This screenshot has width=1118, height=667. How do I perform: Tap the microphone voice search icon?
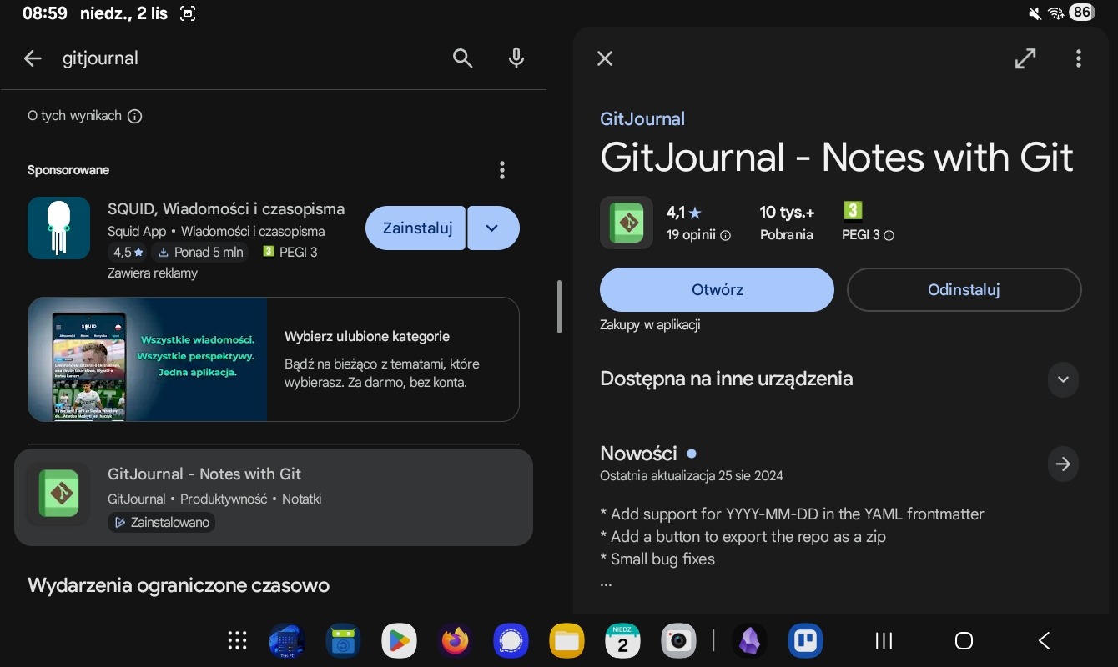coord(516,58)
